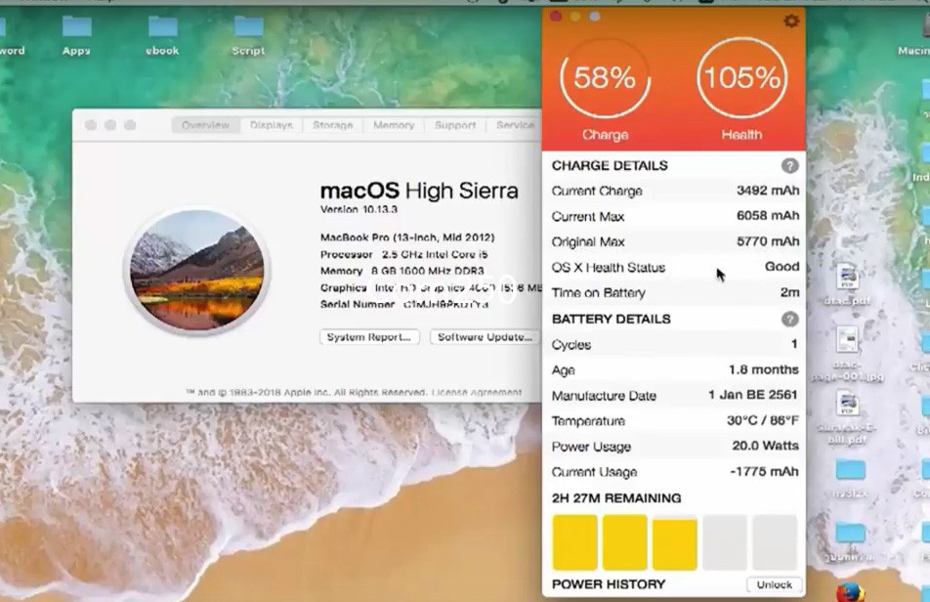The image size is (930, 602).
Task: Click the "-1775 mAh" Current Usage value
Action: [x=764, y=471]
